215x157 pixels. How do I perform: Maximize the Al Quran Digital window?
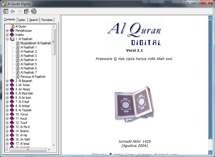(197, 3)
